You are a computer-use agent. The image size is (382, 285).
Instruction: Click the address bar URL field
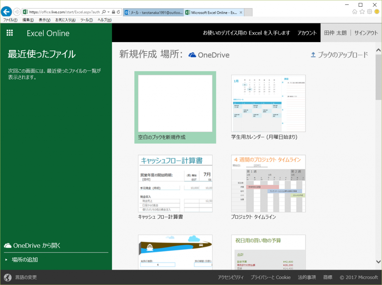tap(65, 12)
